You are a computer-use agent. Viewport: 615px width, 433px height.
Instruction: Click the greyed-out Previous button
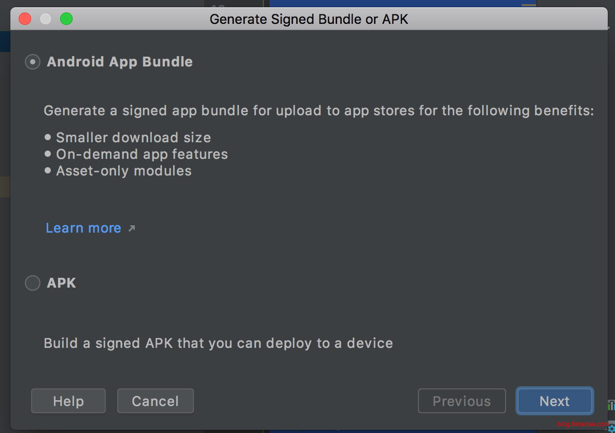462,401
